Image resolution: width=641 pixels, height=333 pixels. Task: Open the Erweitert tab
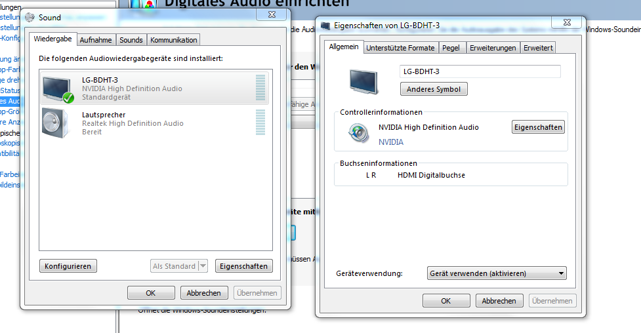[538, 48]
